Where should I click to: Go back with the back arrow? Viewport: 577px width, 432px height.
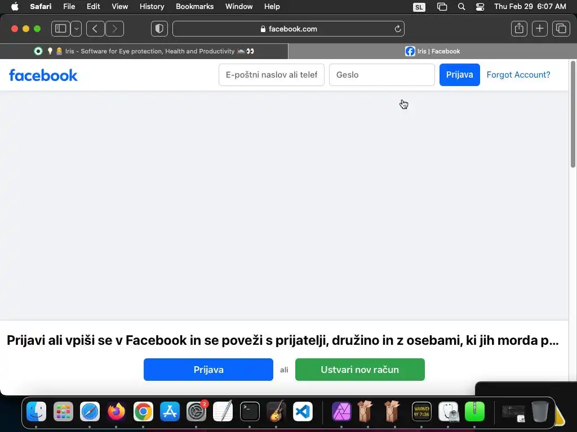(95, 29)
